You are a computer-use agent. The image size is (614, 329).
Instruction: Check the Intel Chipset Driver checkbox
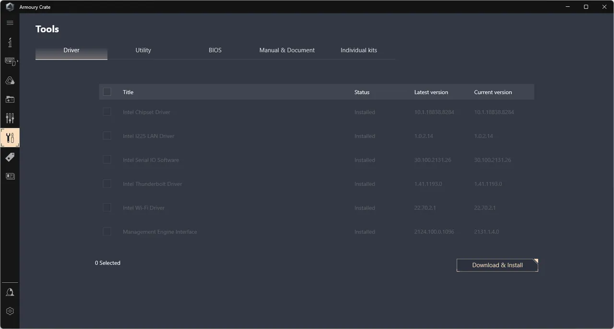107,112
